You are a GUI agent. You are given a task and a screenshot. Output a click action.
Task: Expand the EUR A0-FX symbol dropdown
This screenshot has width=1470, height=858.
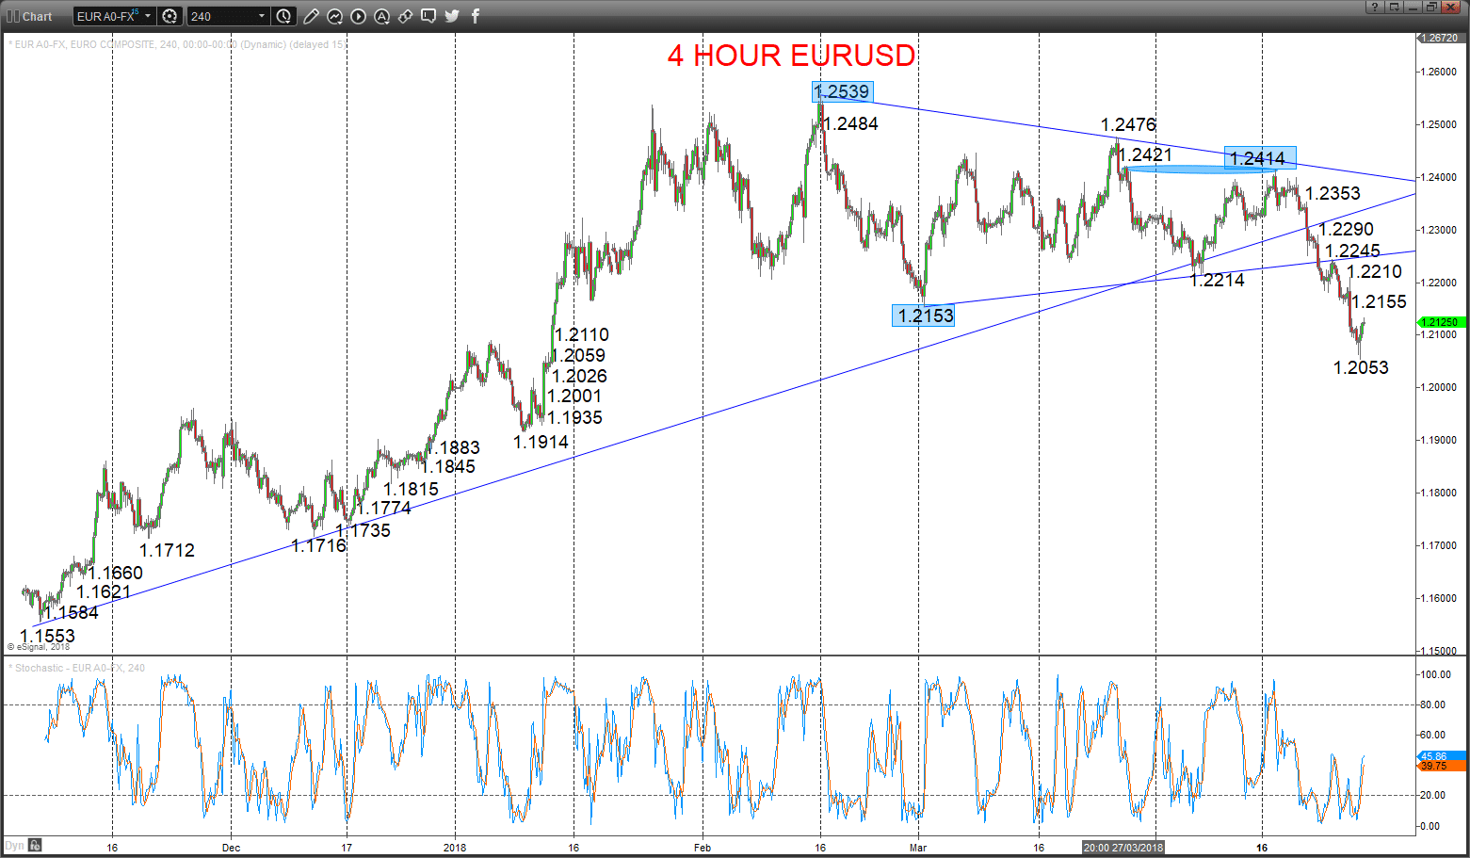click(148, 16)
